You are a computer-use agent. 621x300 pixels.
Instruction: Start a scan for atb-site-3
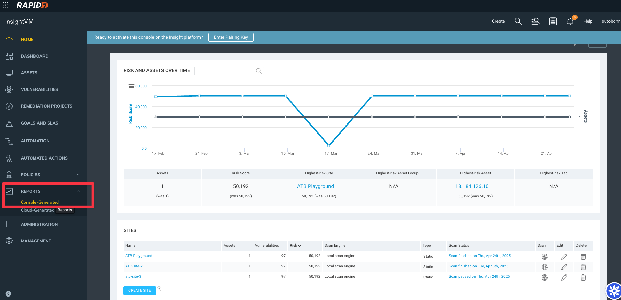click(x=544, y=277)
